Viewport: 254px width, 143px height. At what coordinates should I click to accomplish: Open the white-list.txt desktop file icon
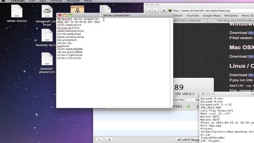(17, 11)
